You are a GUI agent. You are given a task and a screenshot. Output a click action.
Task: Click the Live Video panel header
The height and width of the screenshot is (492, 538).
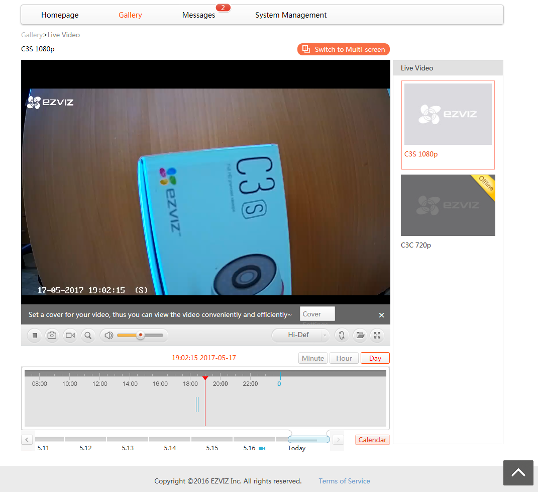coord(448,68)
